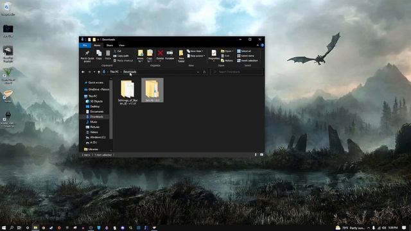Open the address bar history dropdown

198,72
